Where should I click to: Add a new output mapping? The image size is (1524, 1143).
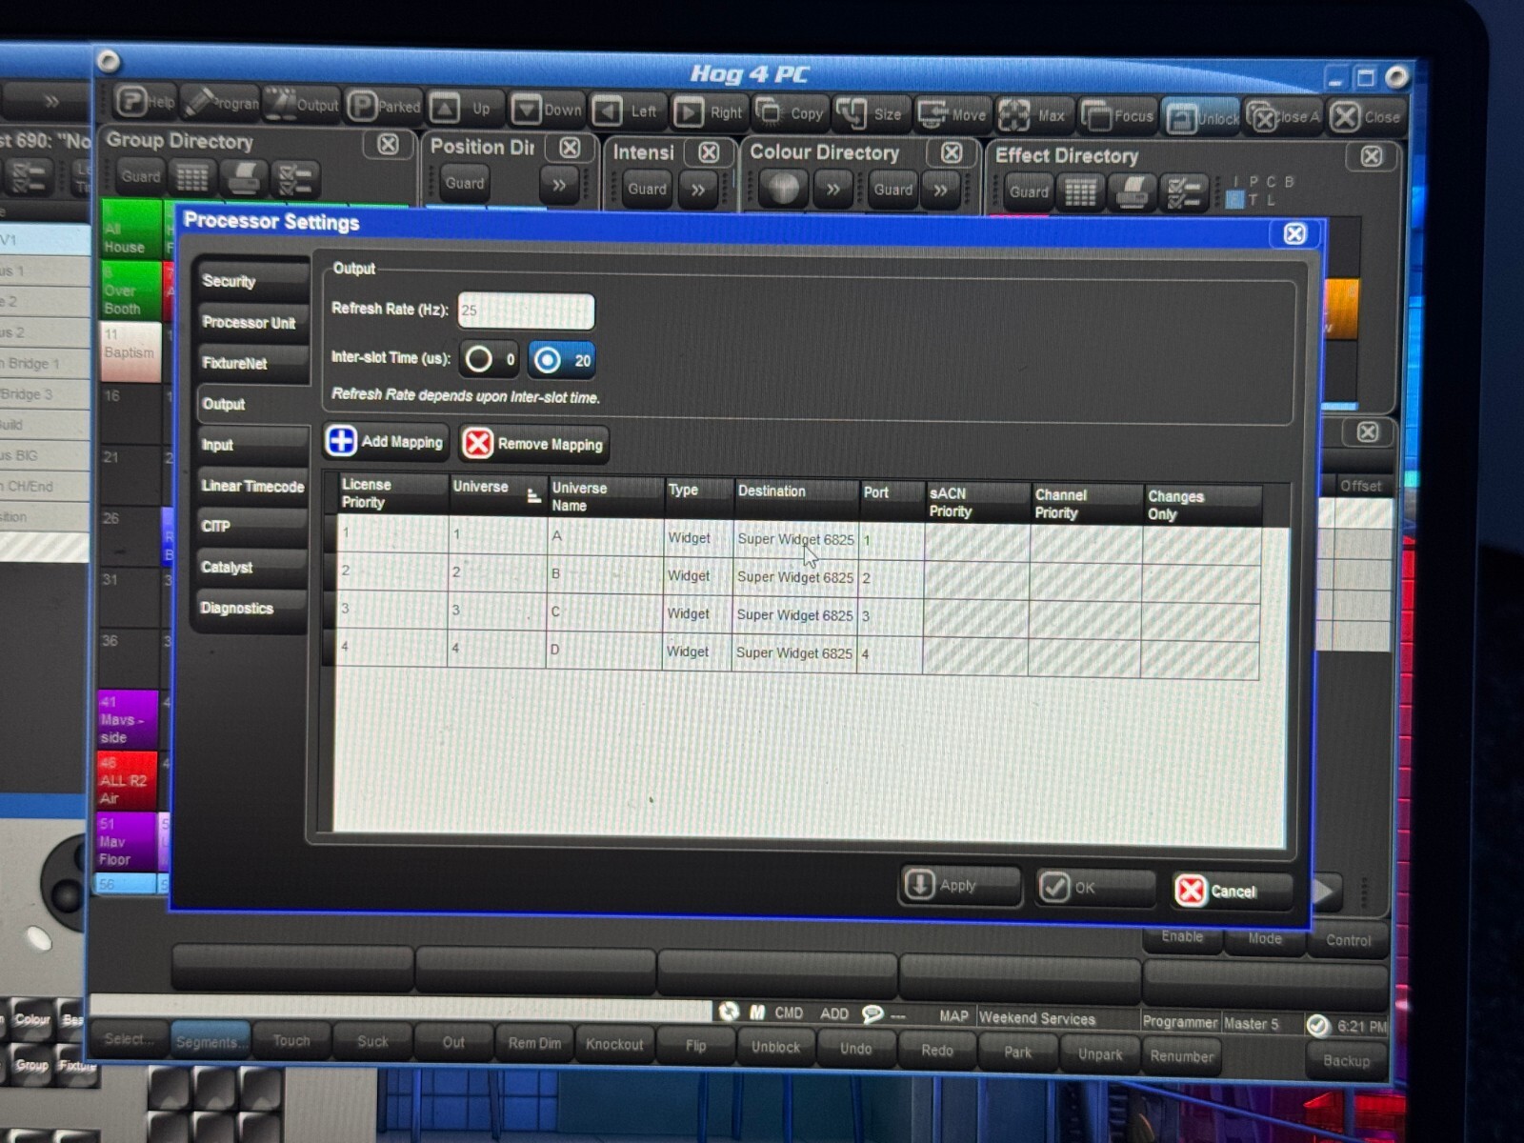pyautogui.click(x=386, y=441)
